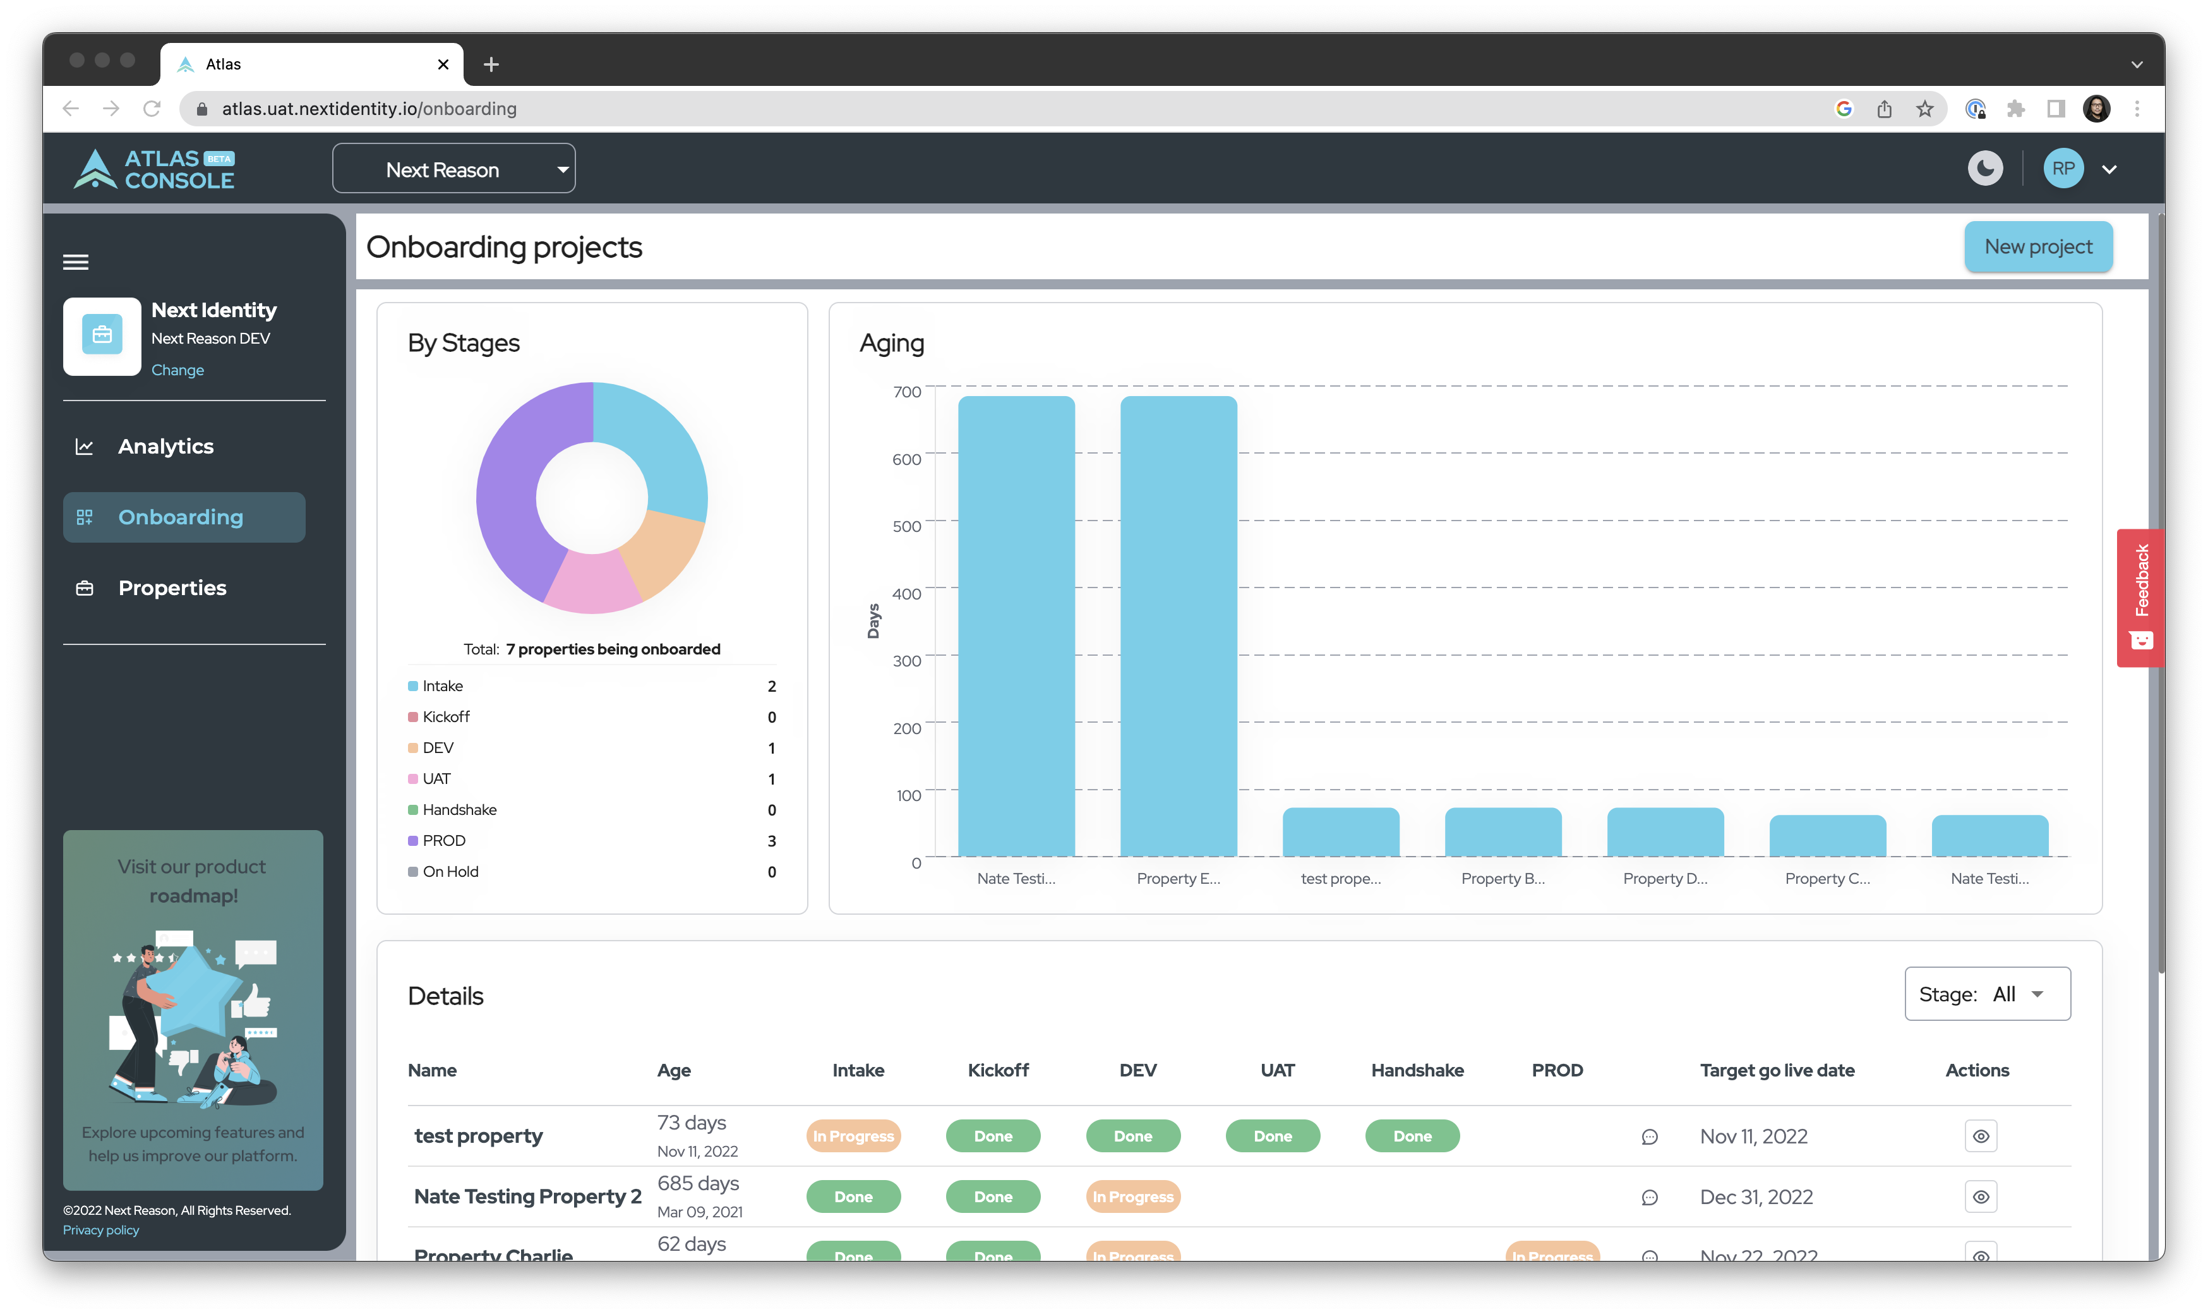This screenshot has width=2208, height=1314.
Task: Expand the RP user account chevron
Action: (x=2109, y=169)
